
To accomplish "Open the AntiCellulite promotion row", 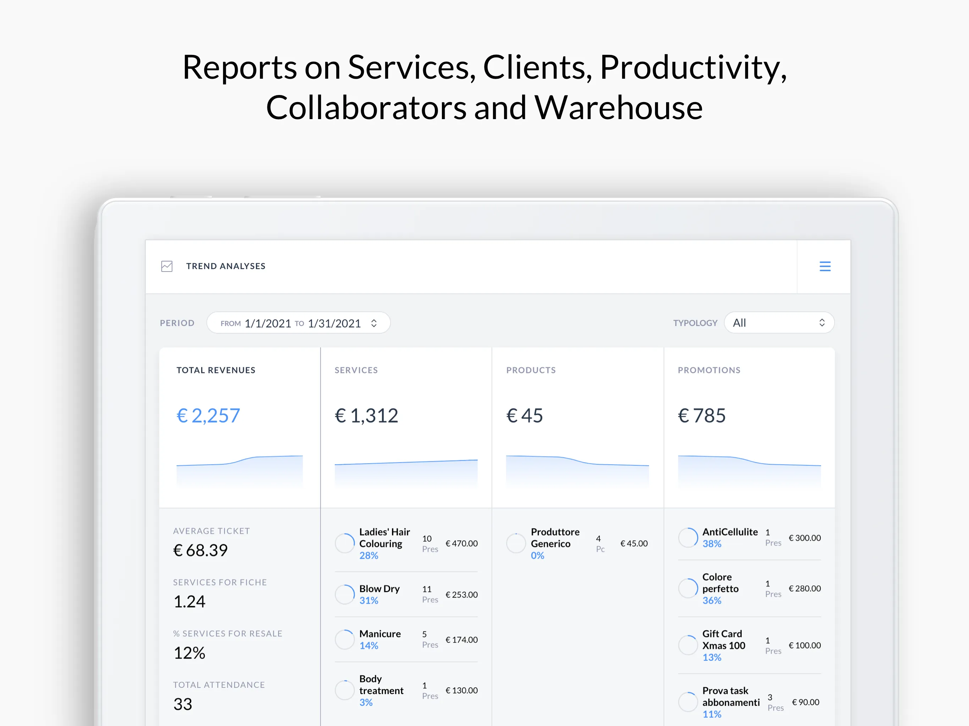I will (749, 538).
